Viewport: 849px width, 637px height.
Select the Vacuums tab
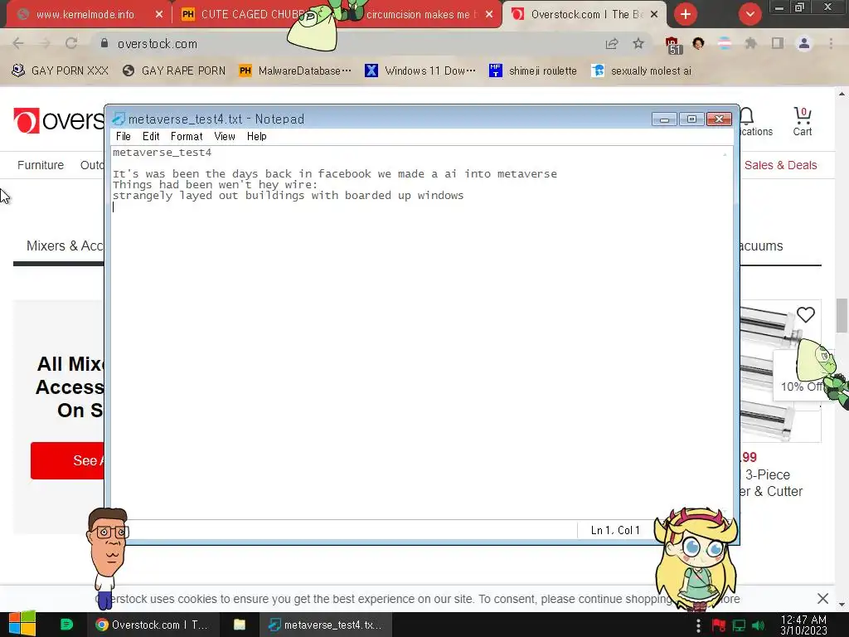pyautogui.click(x=762, y=246)
